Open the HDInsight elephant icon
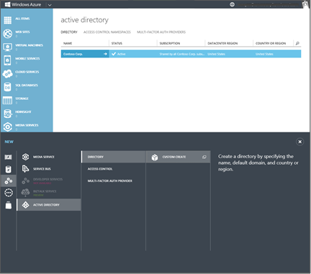Viewport: 311px width, 274px height. point(7,114)
